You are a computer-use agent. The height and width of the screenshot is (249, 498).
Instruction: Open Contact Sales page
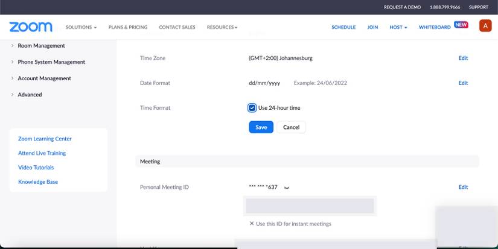click(x=177, y=27)
